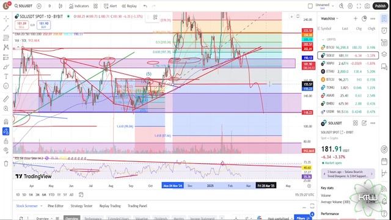Viewport: 391px width, 220px height.
Task: Open the candlestick chart type menu
Action: pos(60,5)
